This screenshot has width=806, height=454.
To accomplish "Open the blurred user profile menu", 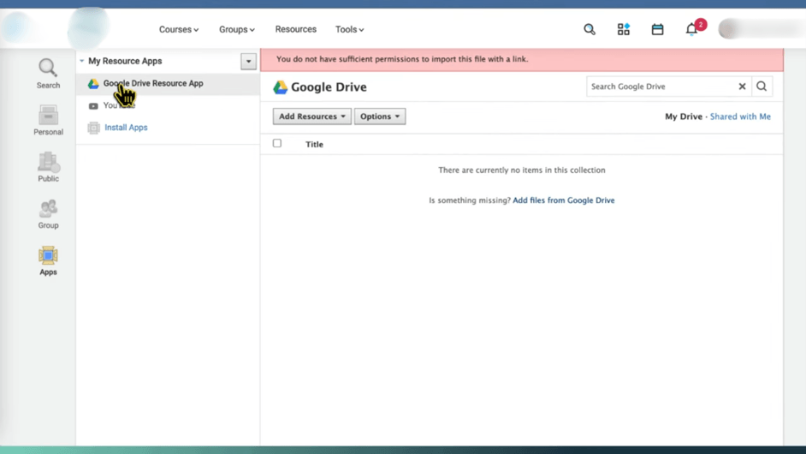I will [x=761, y=29].
